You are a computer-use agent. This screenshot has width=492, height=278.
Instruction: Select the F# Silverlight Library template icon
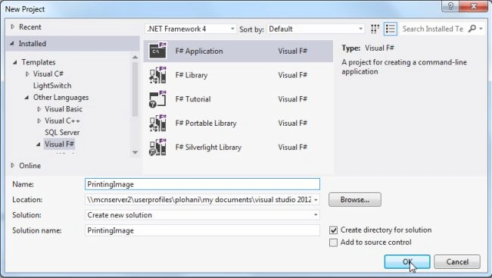[x=158, y=147]
